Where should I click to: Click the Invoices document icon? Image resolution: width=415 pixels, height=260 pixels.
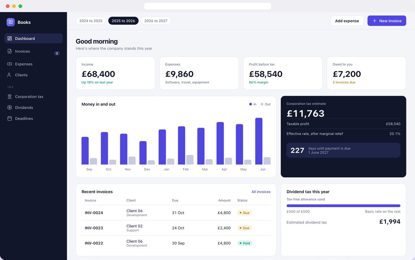tap(10, 51)
